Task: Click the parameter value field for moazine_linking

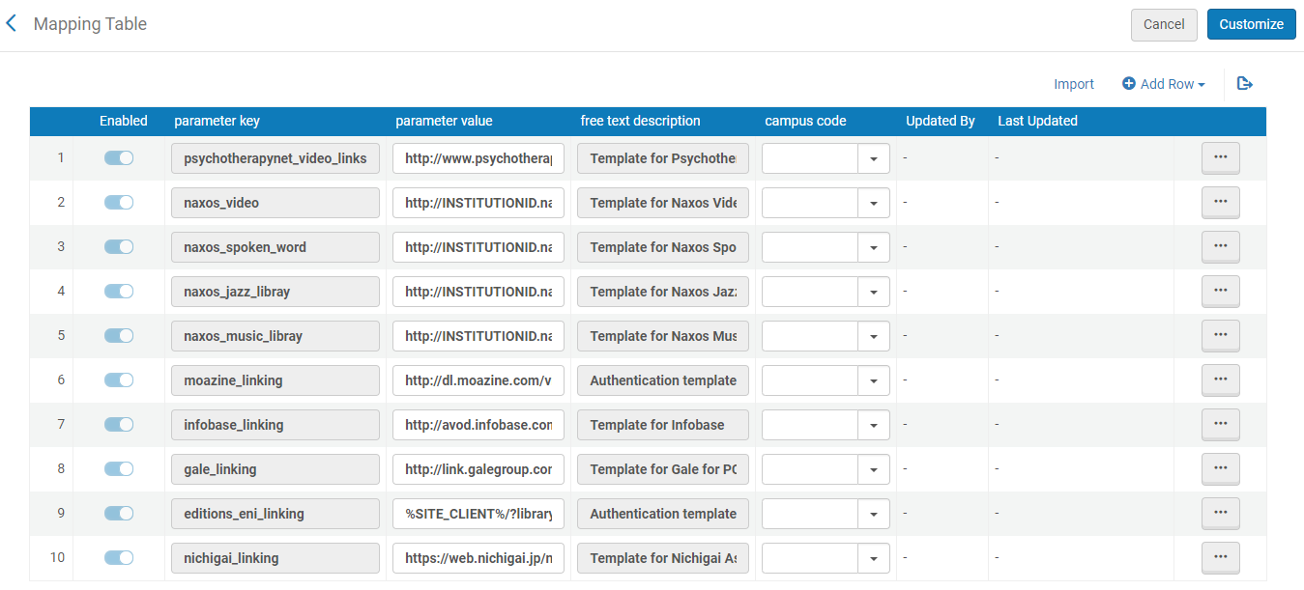Action: (478, 380)
